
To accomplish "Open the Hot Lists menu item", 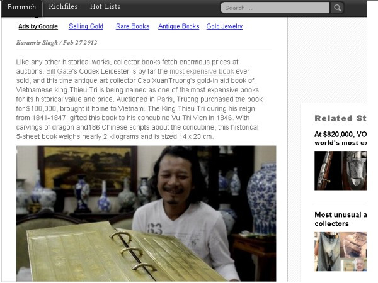I will [105, 6].
